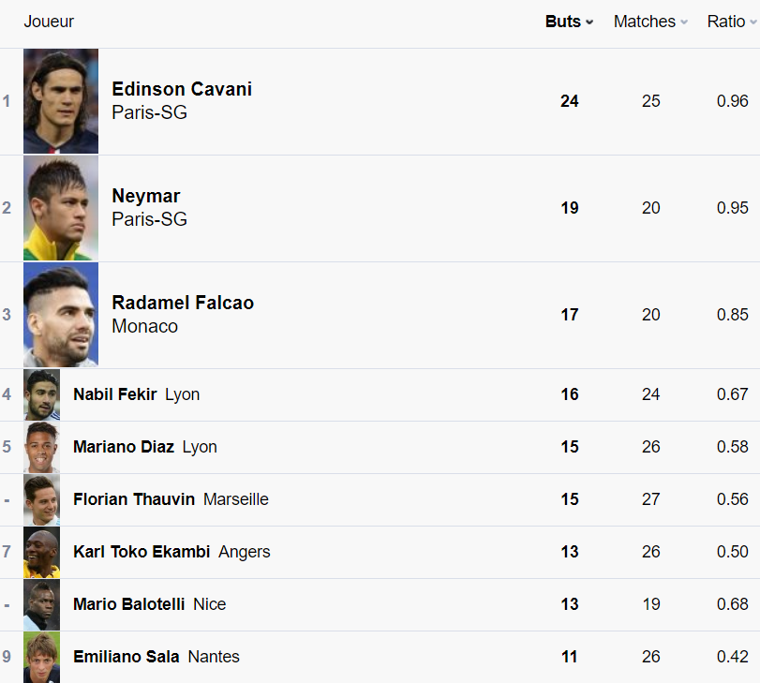The width and height of the screenshot is (760, 683).
Task: Click Mario Balotelli's avatar picture
Action: point(42,604)
